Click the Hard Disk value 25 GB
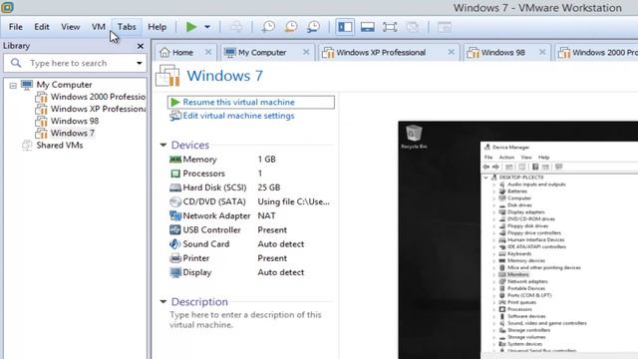Image resolution: width=638 pixels, height=359 pixels. [x=268, y=187]
